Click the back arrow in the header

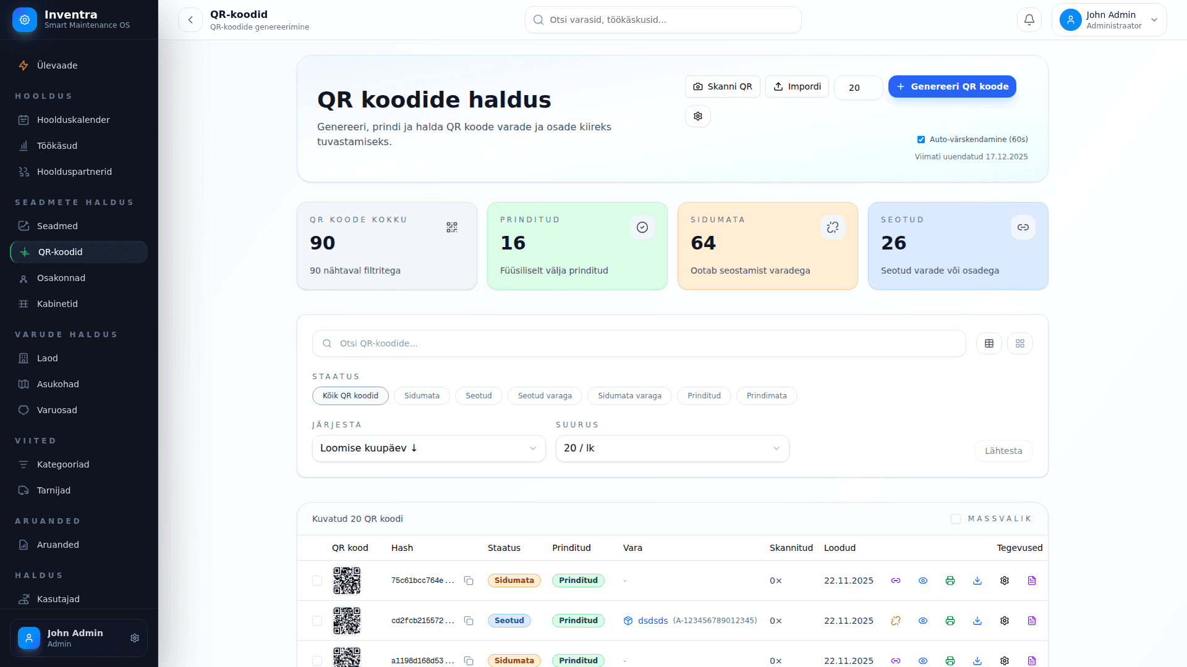[190, 20]
